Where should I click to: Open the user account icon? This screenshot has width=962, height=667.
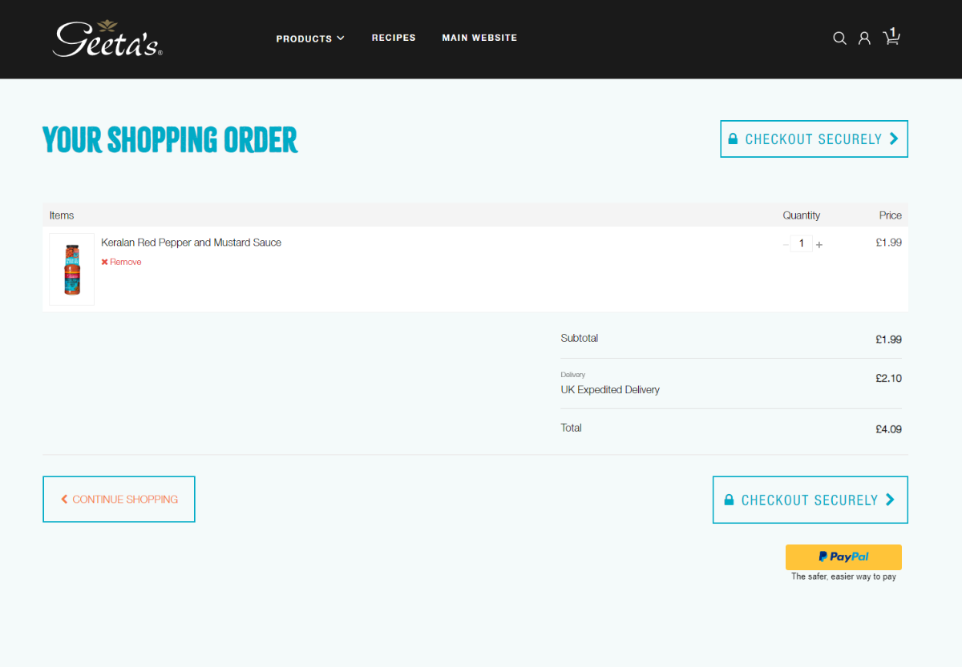[864, 38]
